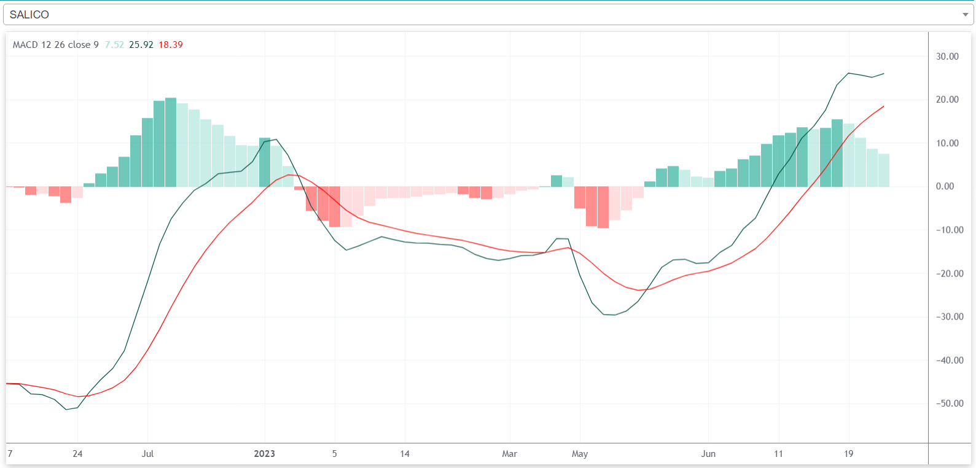Image resolution: width=976 pixels, height=468 pixels.
Task: Open the SALICO symbol dropdown
Action: pyautogui.click(x=485, y=15)
